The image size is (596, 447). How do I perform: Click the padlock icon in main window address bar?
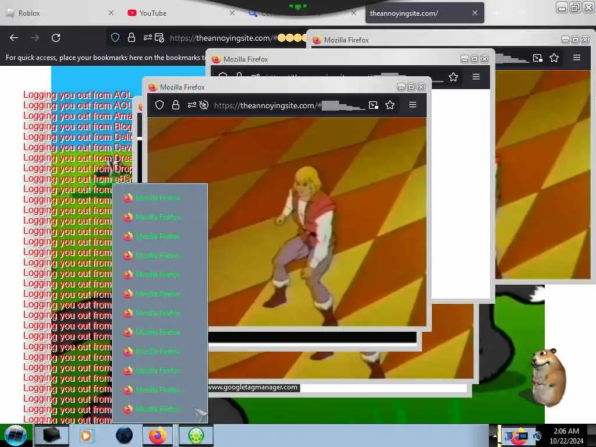[x=132, y=37]
